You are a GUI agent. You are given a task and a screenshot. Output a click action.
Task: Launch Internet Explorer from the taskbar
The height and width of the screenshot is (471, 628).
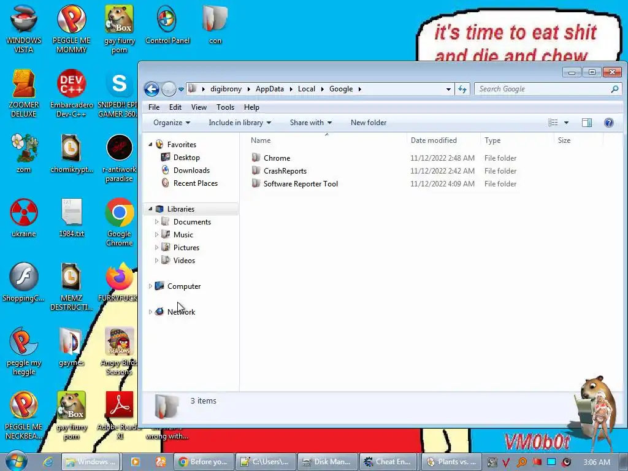pyautogui.click(x=48, y=462)
